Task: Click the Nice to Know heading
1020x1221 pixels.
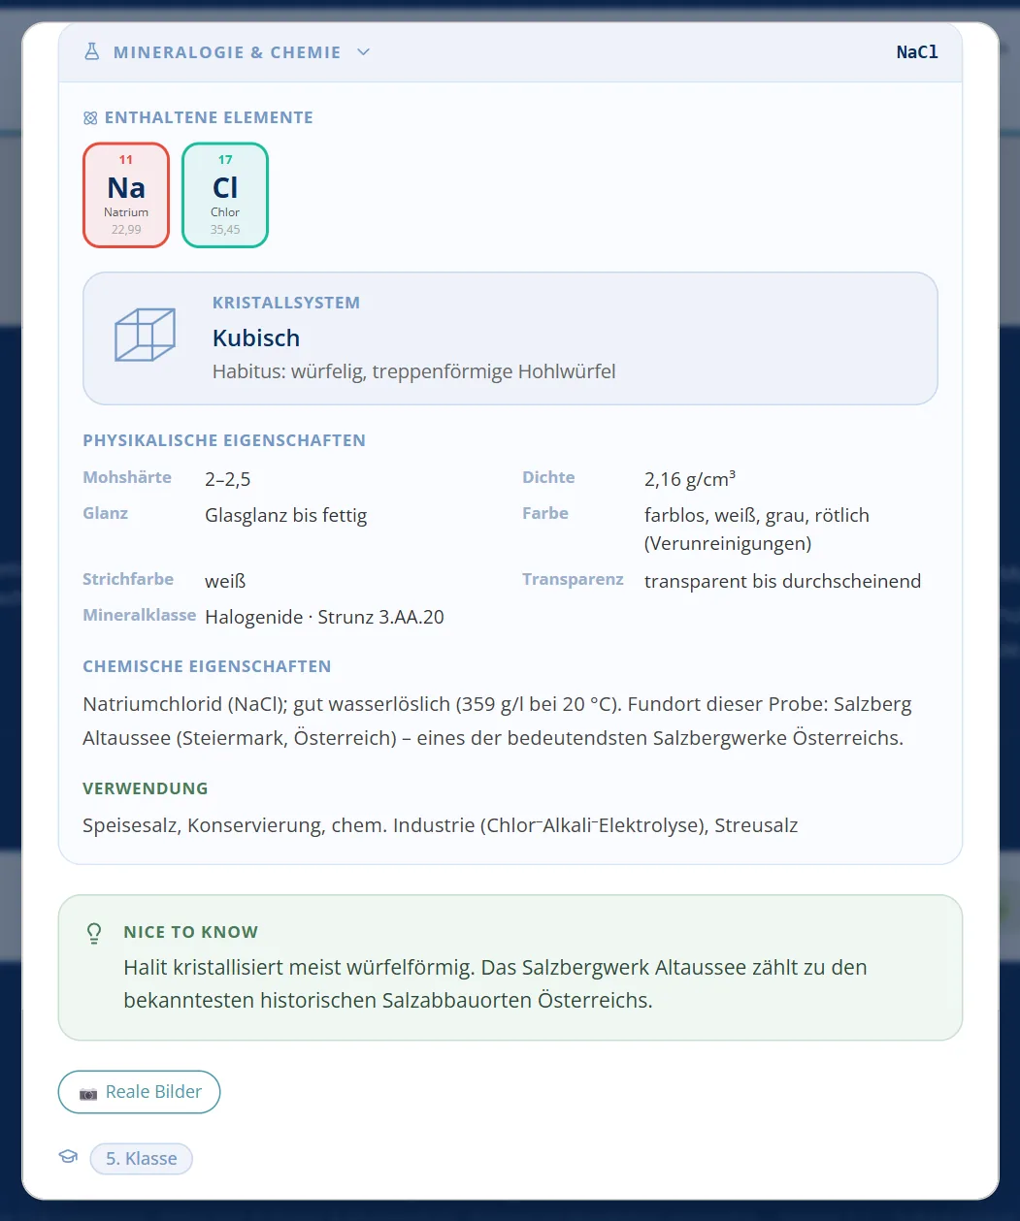Action: [x=191, y=932]
